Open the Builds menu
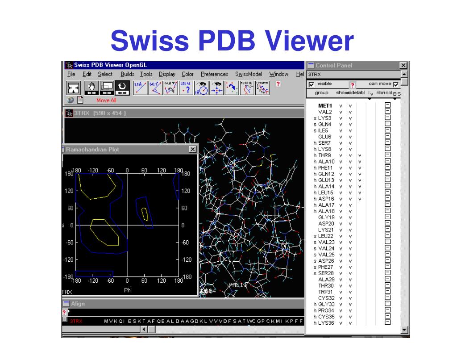 [127, 74]
